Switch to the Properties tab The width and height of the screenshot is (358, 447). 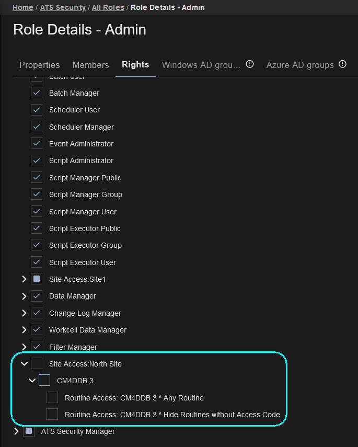tap(39, 65)
